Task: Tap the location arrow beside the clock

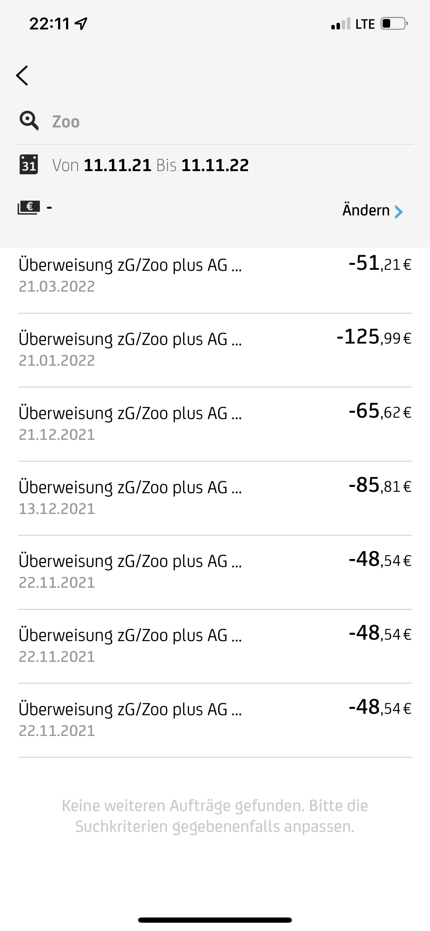Action: click(x=81, y=24)
